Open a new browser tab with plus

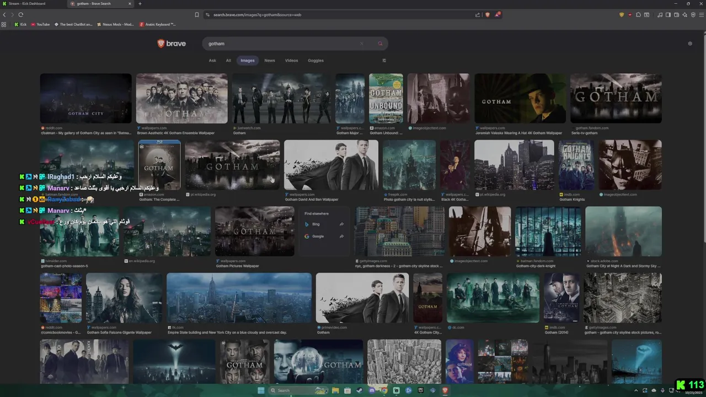pyautogui.click(x=140, y=4)
